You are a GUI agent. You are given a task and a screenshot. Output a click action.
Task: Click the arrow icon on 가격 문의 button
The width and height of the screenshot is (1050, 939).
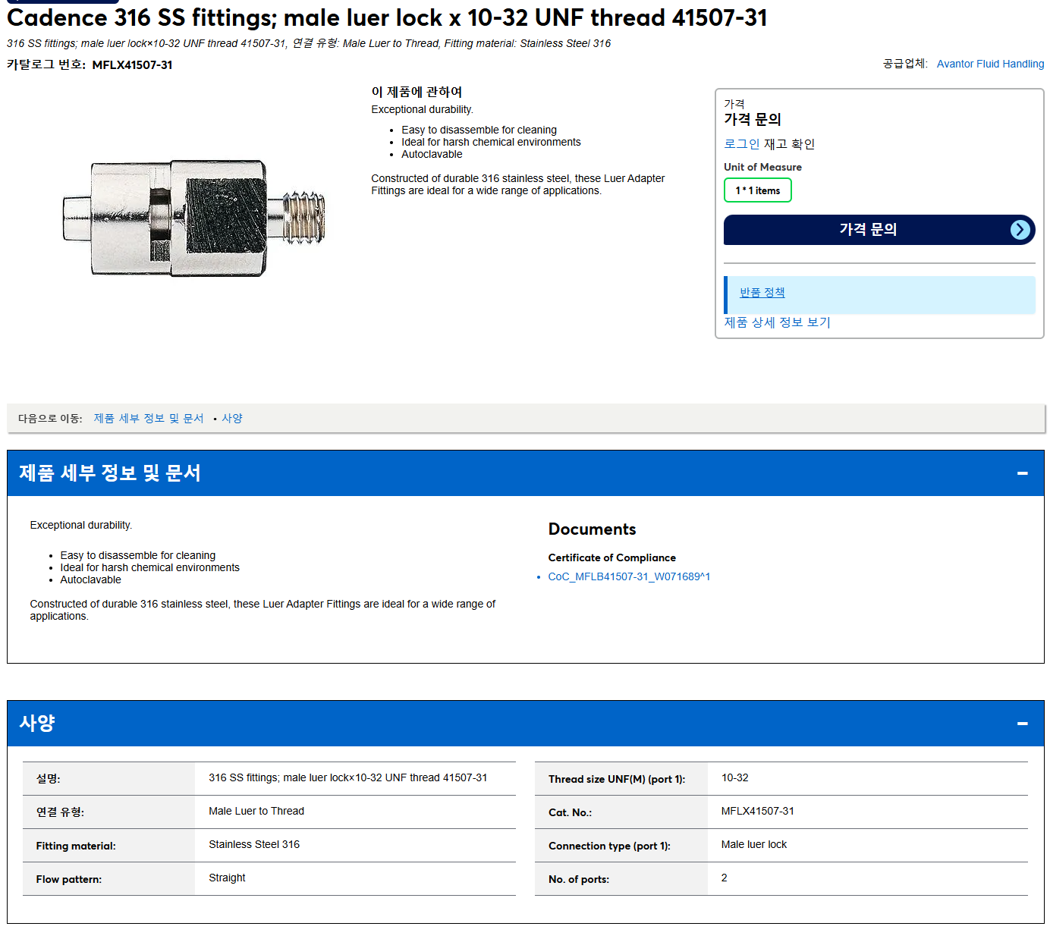[1020, 229]
